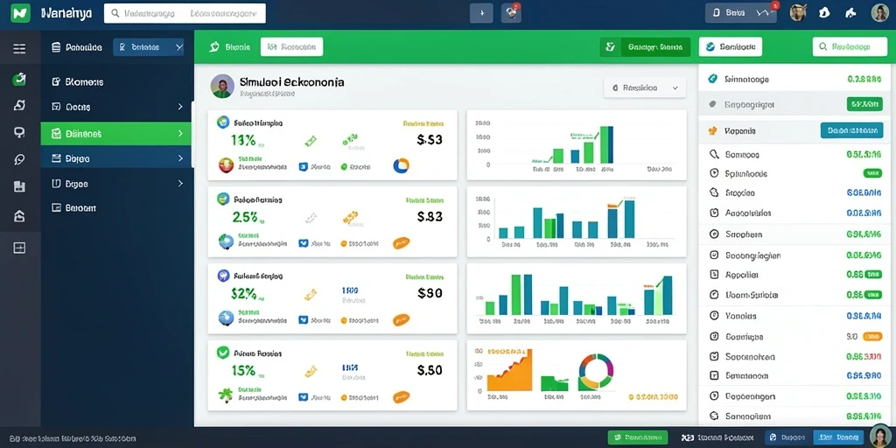Select the white tab in green bar
896x448 pixels.
pos(291,47)
